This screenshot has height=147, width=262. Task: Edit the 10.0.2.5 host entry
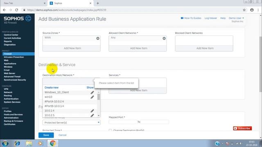coord(92,115)
